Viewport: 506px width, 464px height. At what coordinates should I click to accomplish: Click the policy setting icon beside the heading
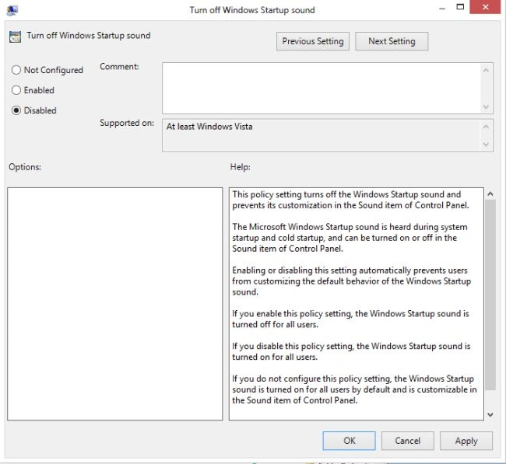15,37
